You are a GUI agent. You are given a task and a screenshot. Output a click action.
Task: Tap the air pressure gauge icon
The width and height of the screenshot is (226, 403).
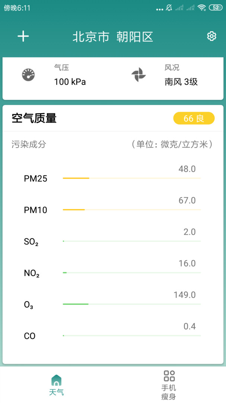point(28,75)
